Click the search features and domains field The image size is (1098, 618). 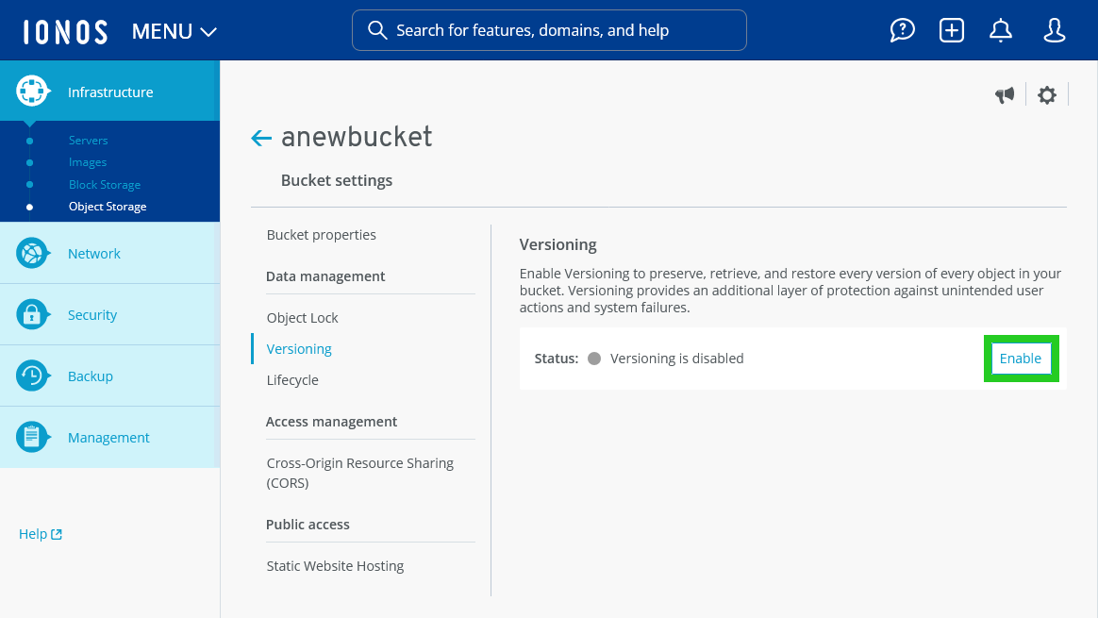(549, 30)
